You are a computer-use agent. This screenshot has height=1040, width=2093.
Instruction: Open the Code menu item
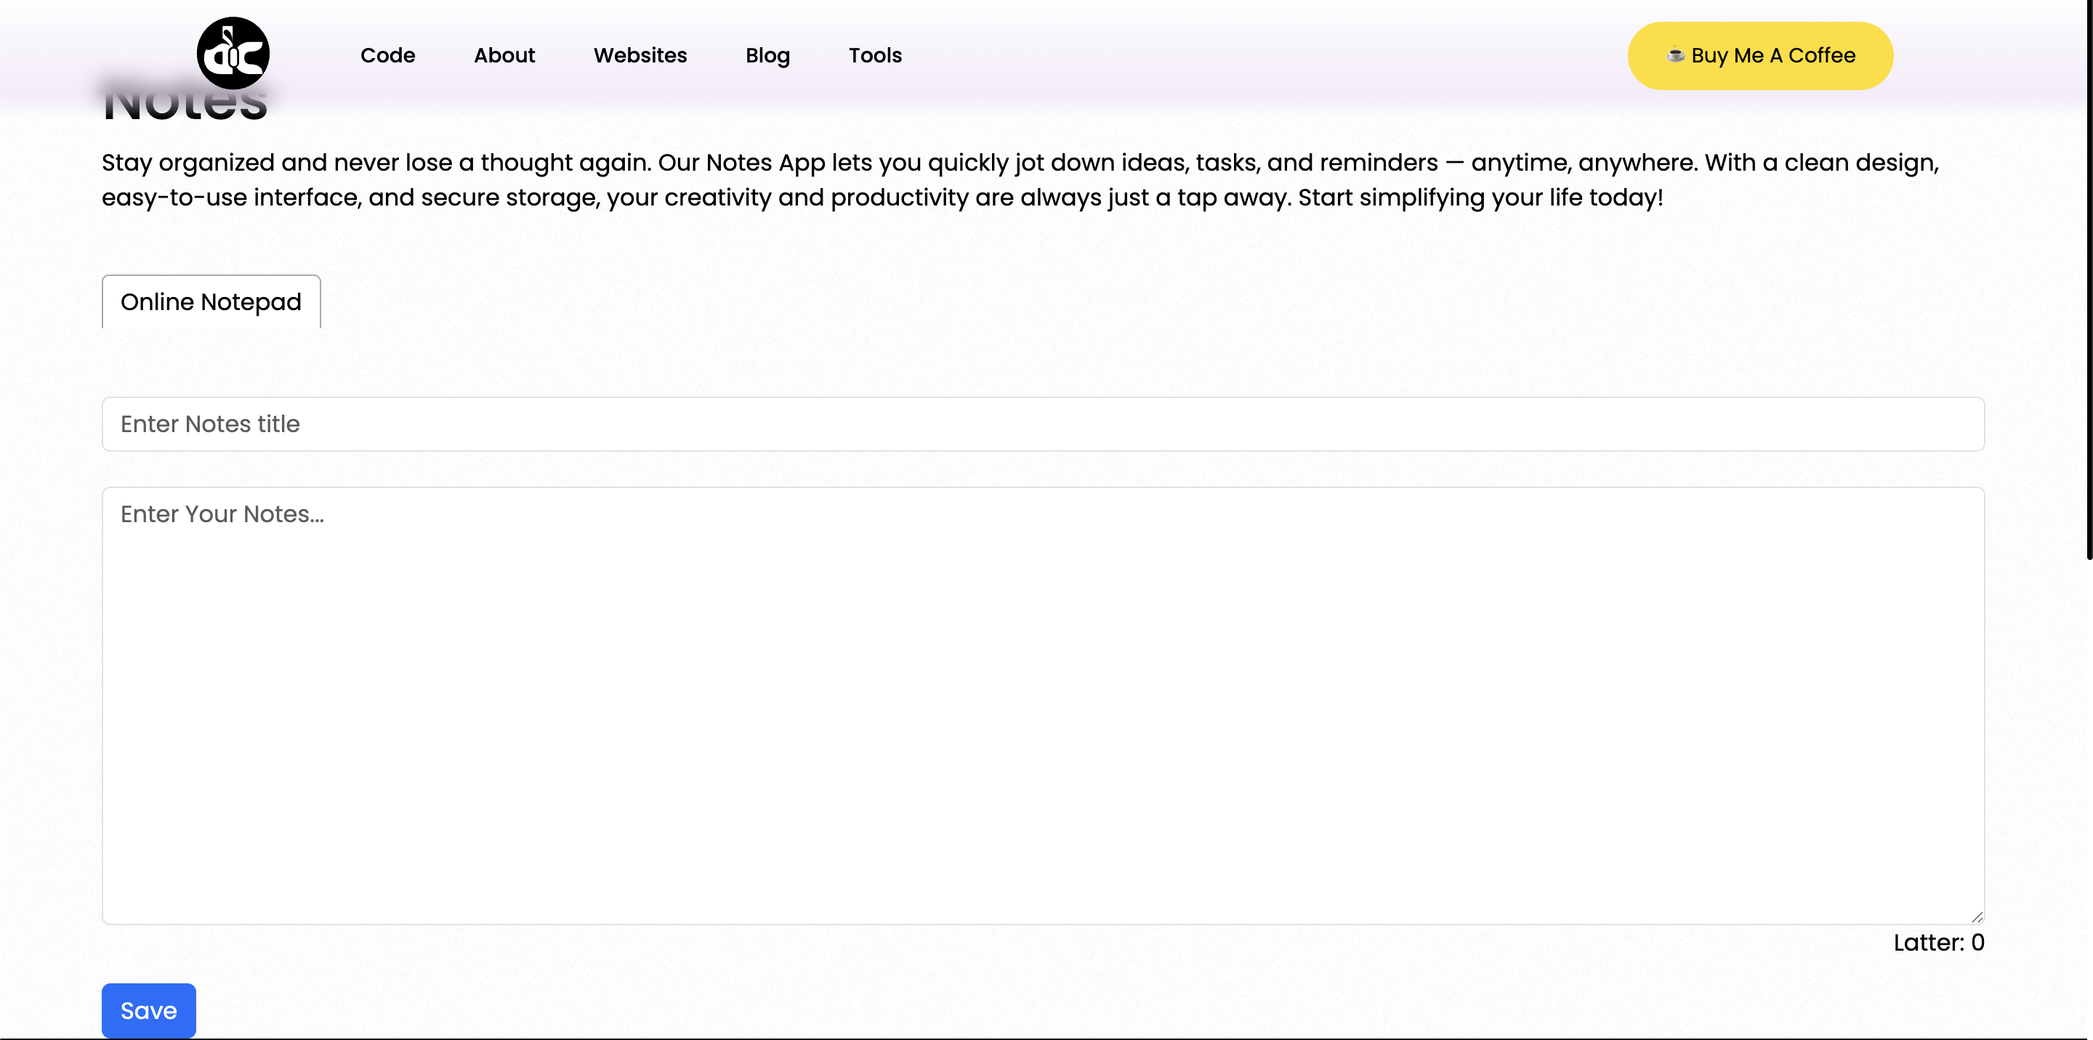(x=387, y=55)
